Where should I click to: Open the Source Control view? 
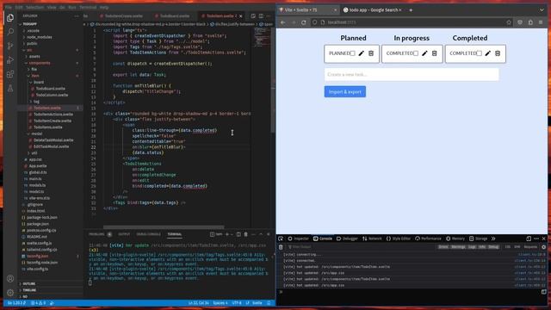10,46
